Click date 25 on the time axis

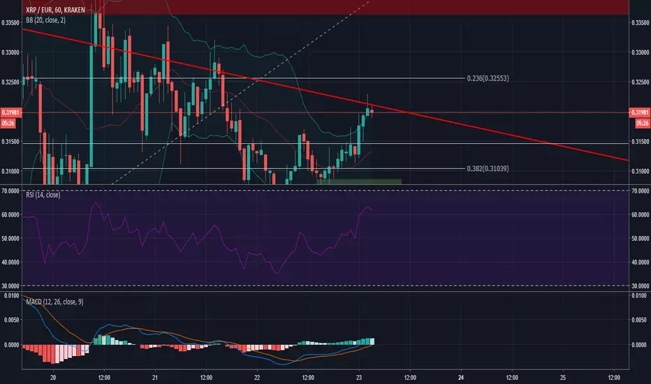[x=562, y=377]
